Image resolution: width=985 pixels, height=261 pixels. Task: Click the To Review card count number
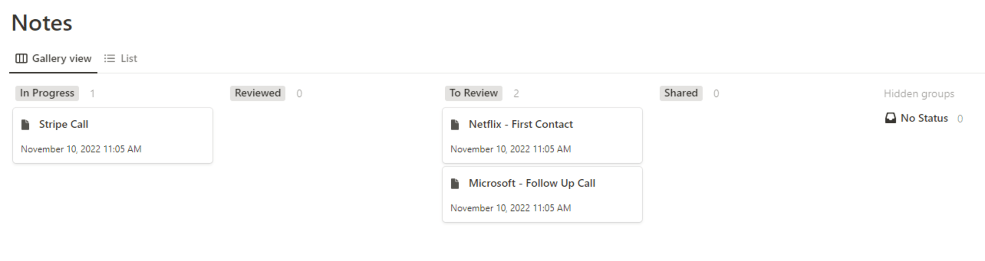coord(516,94)
